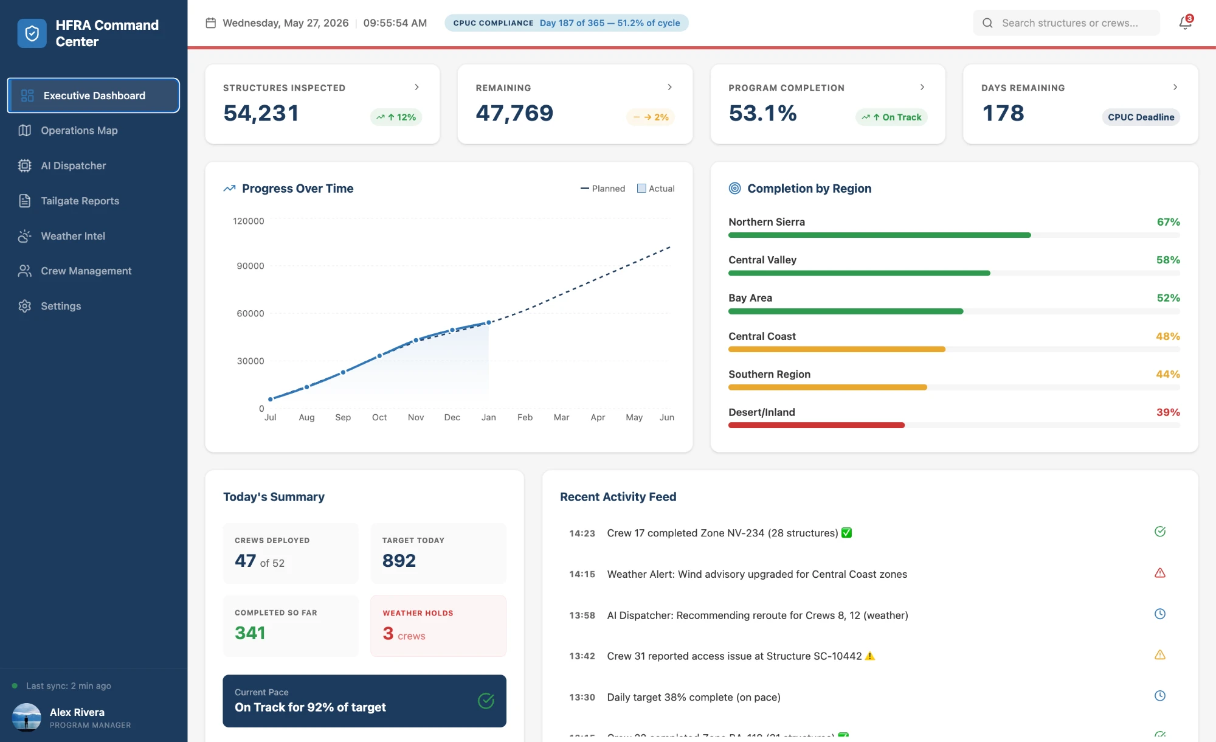Go to Operations Map
The height and width of the screenshot is (742, 1216).
(94, 130)
